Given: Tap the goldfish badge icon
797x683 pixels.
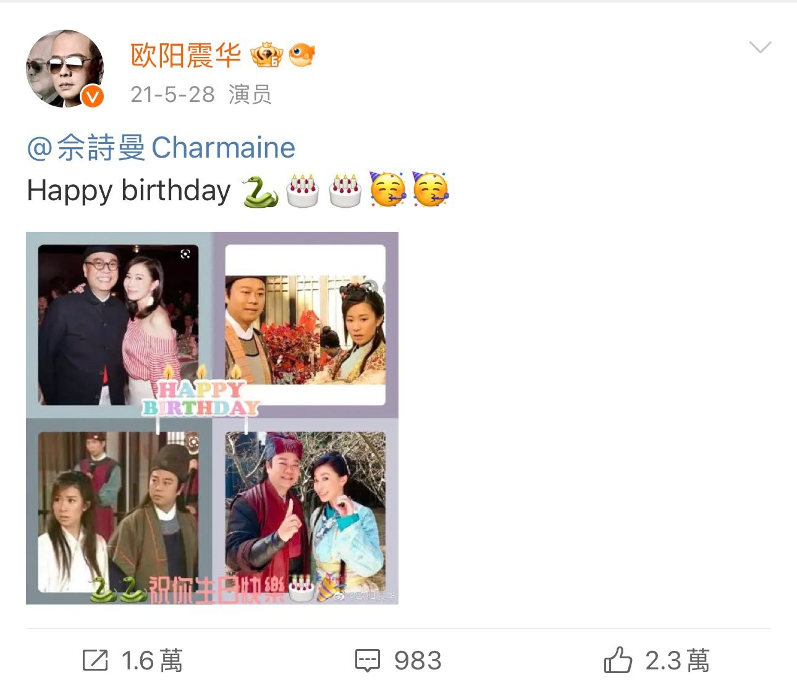Looking at the screenshot, I should 302,55.
